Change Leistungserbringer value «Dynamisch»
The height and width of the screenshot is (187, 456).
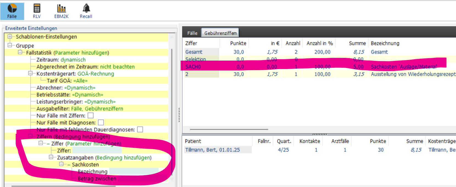click(100, 102)
